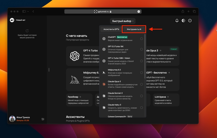Click the large OpenAI logo on GPT-4 Turbo card
This screenshot has width=217, height=138.
tap(74, 56)
